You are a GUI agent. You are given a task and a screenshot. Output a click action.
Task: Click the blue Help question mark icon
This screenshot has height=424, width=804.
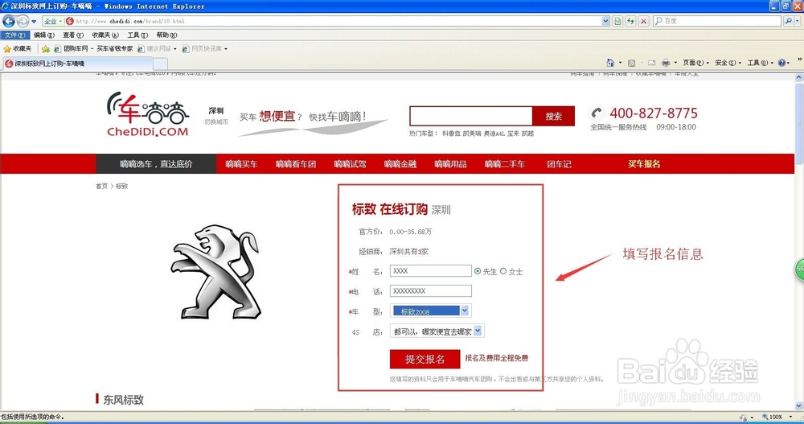point(781,63)
